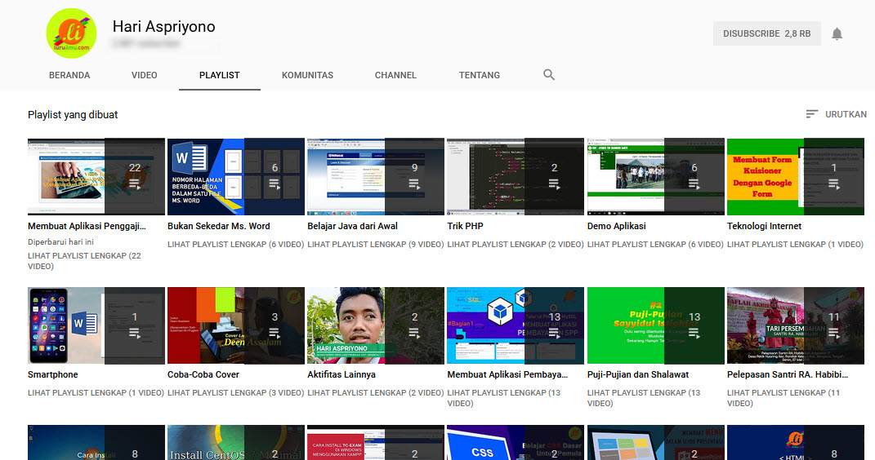875x460 pixels.
Task: Open Demo Aplikasi playlist title
Action: pos(617,226)
